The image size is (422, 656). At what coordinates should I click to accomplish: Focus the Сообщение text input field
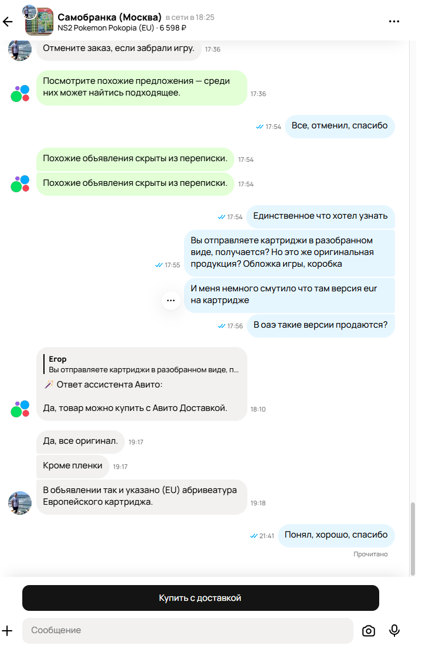click(188, 630)
